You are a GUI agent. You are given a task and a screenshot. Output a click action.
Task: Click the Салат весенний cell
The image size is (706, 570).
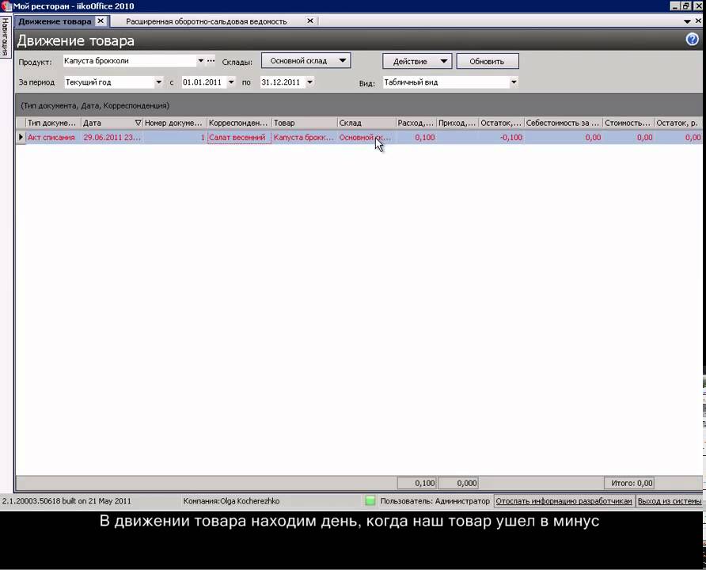tap(239, 137)
